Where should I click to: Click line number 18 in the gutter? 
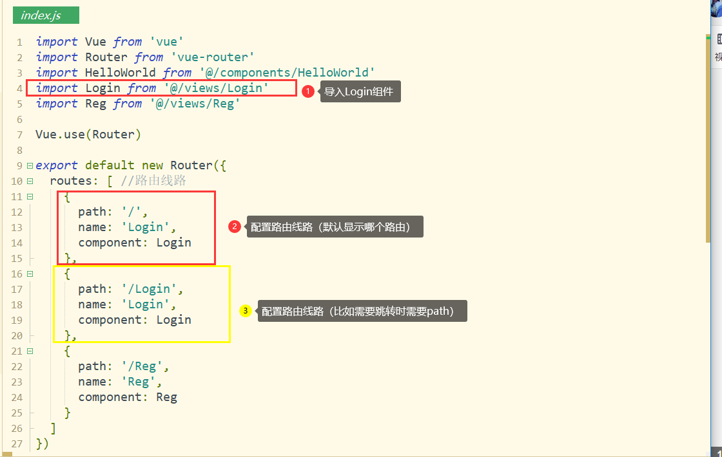tap(17, 305)
